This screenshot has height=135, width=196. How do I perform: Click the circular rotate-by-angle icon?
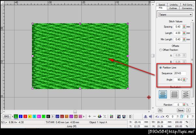(167, 117)
